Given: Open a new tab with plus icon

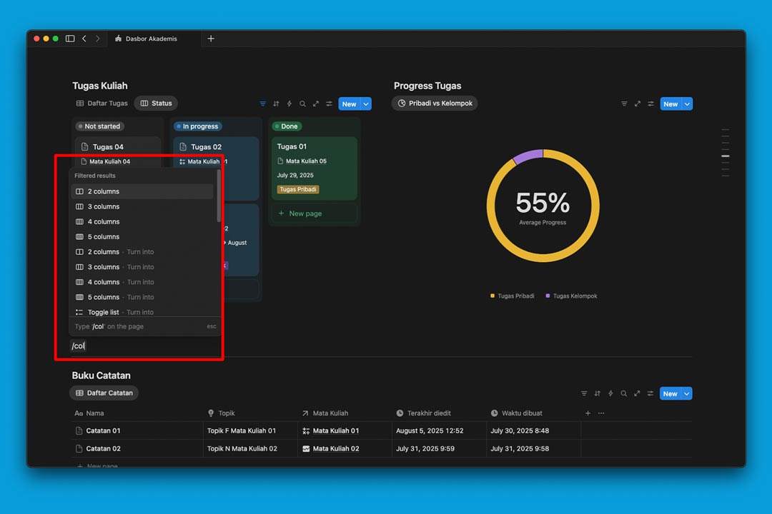Looking at the screenshot, I should coord(211,39).
